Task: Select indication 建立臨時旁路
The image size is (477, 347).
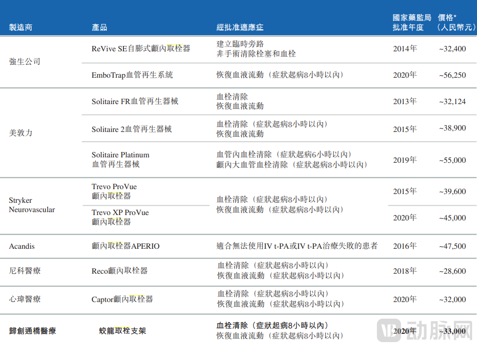Action: (x=240, y=44)
